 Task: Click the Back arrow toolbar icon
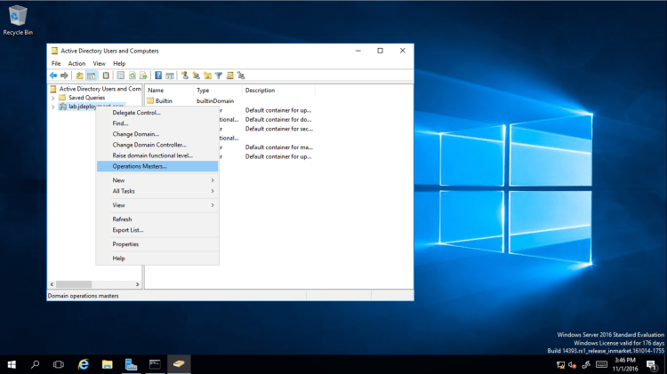click(53, 76)
